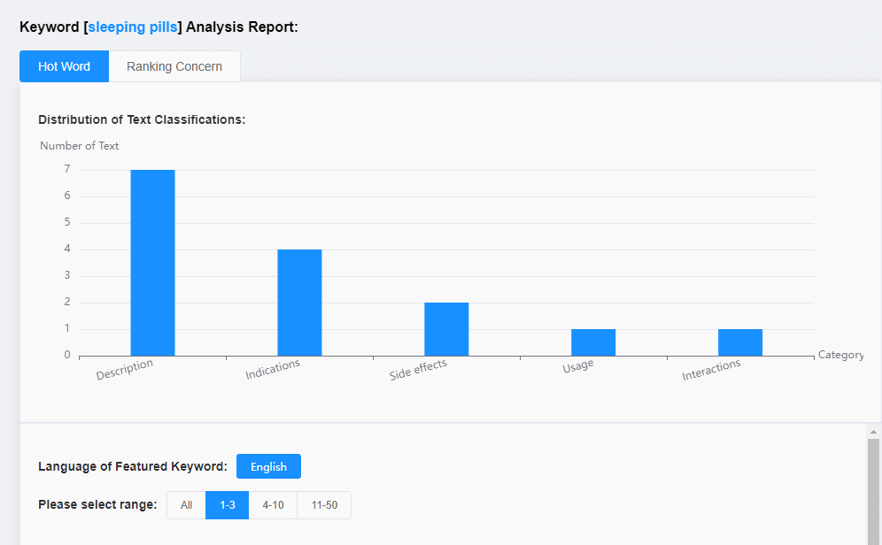882x545 pixels.
Task: Click the Indications axis label
Action: point(272,369)
